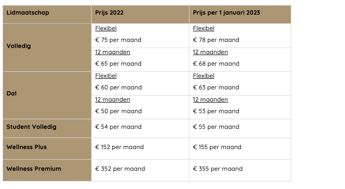The width and height of the screenshot is (345, 189).
Task: Open Volledig "Flexibel" link under Prijs 2022
Action: [106, 28]
